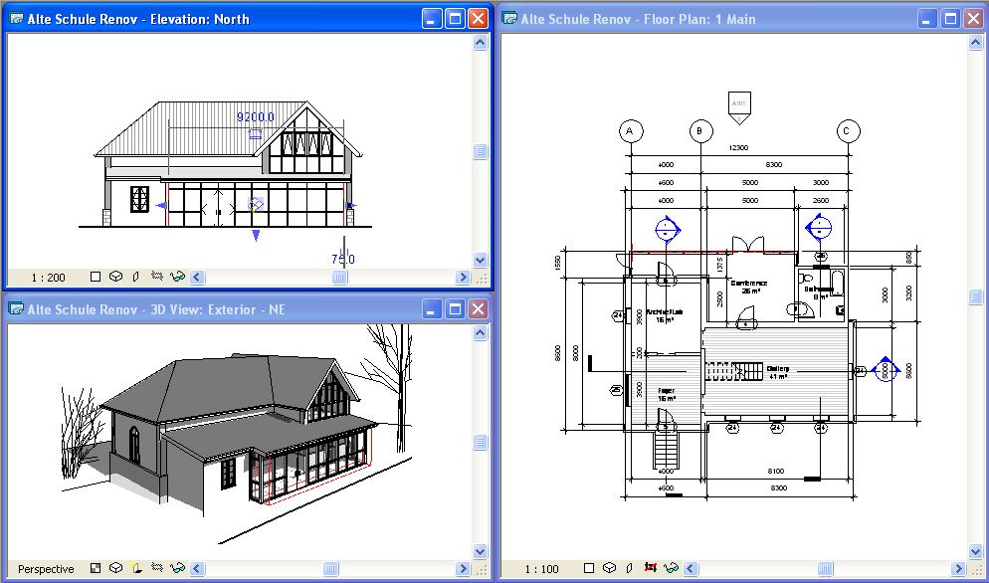This screenshot has height=583, width=989.
Task: Click Detail Level icon in Floor Plan view
Action: [590, 569]
